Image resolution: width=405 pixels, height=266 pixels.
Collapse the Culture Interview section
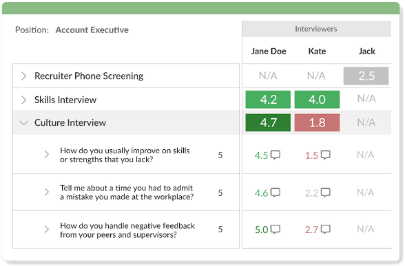point(23,123)
